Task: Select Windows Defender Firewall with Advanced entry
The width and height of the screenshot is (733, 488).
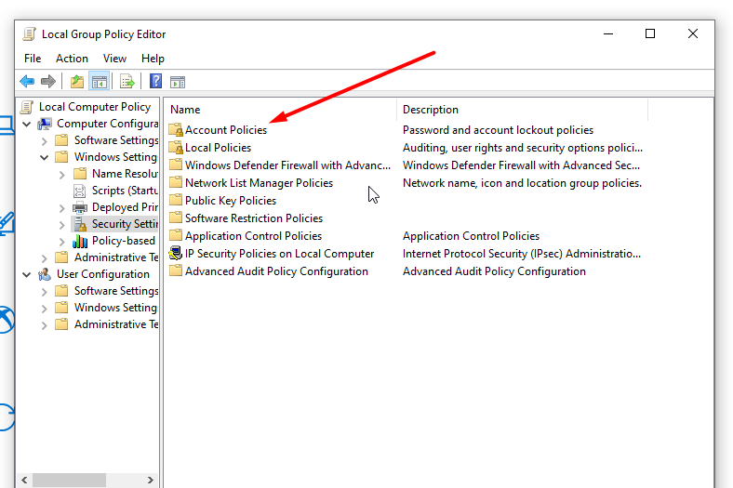Action: click(x=288, y=165)
